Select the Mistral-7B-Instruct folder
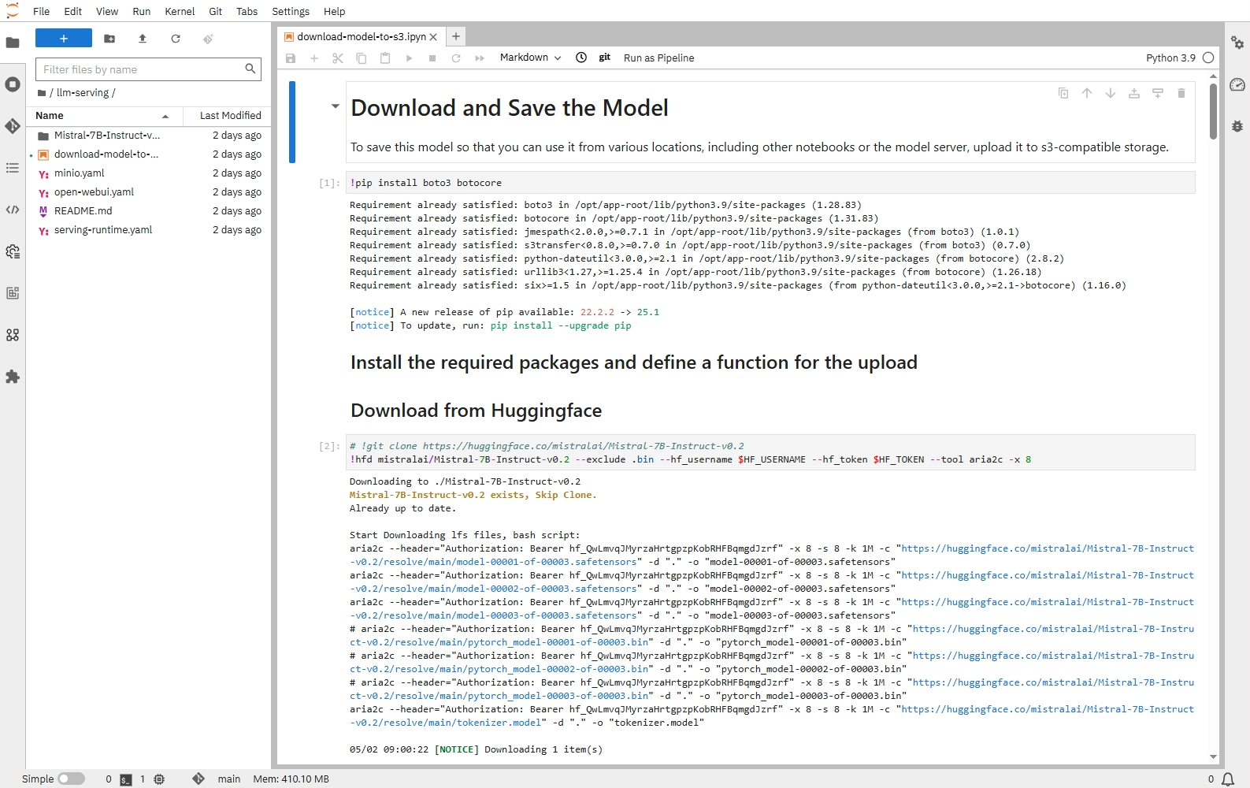 (150, 136)
